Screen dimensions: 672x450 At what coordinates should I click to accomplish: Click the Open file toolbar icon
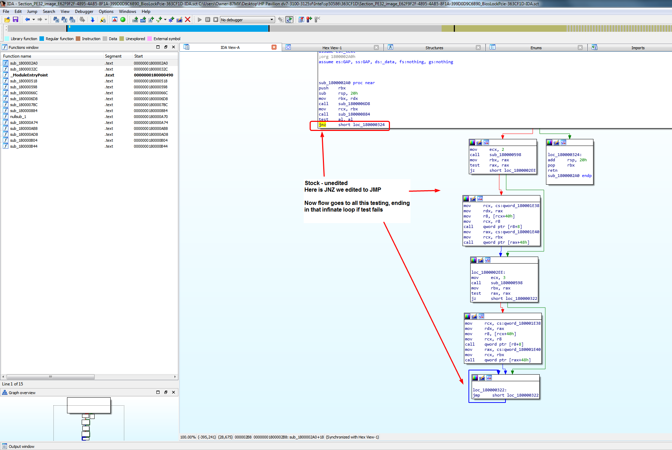(x=7, y=20)
